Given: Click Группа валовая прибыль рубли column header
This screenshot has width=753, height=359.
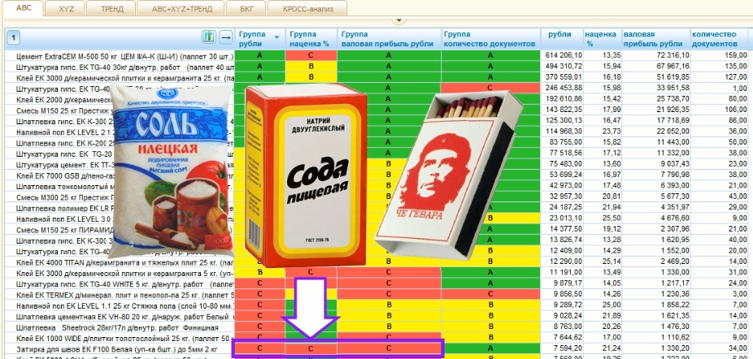Looking at the screenshot, I should click(389, 39).
